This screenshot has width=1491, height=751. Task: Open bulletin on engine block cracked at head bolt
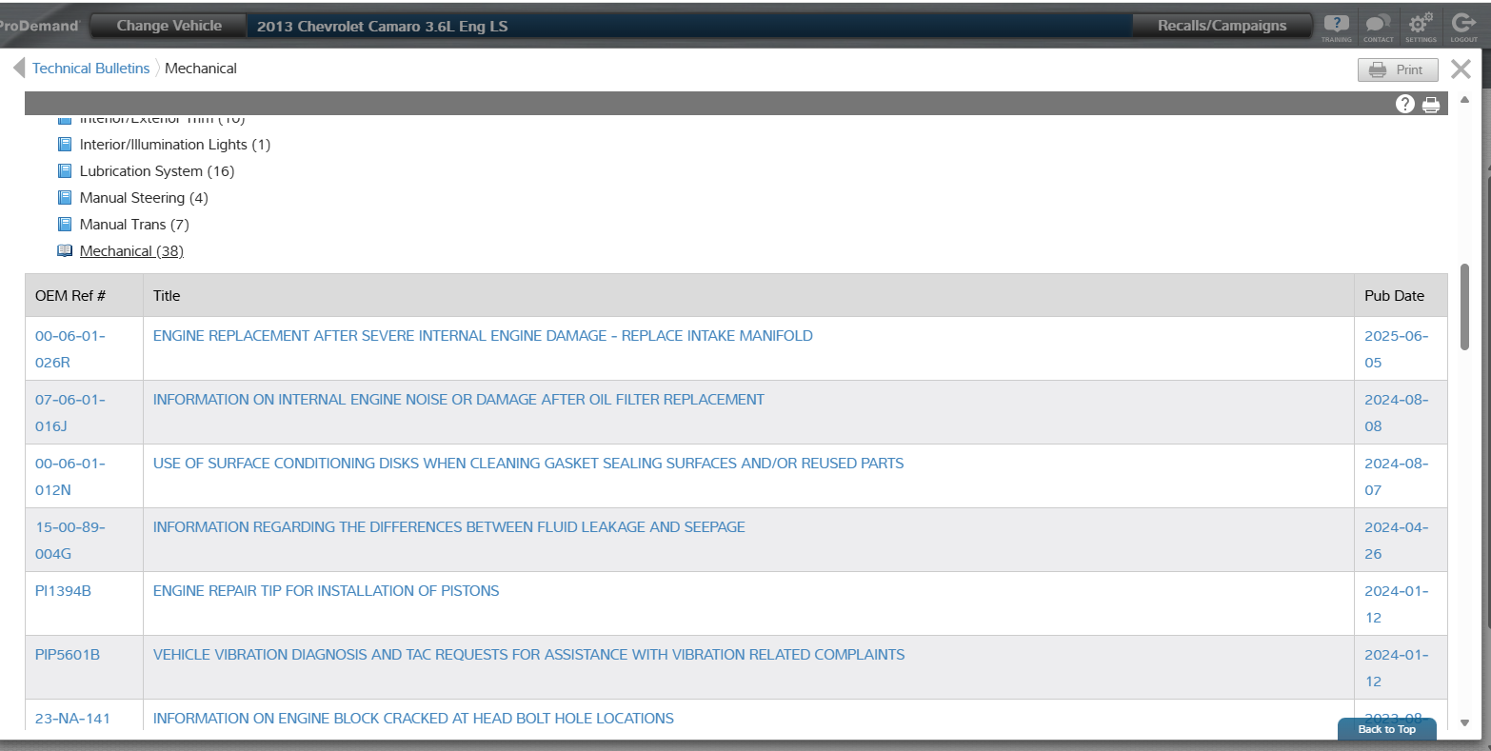coord(413,719)
